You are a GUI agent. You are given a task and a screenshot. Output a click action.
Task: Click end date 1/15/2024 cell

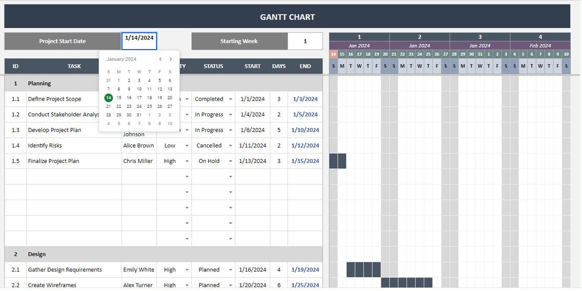pos(305,161)
